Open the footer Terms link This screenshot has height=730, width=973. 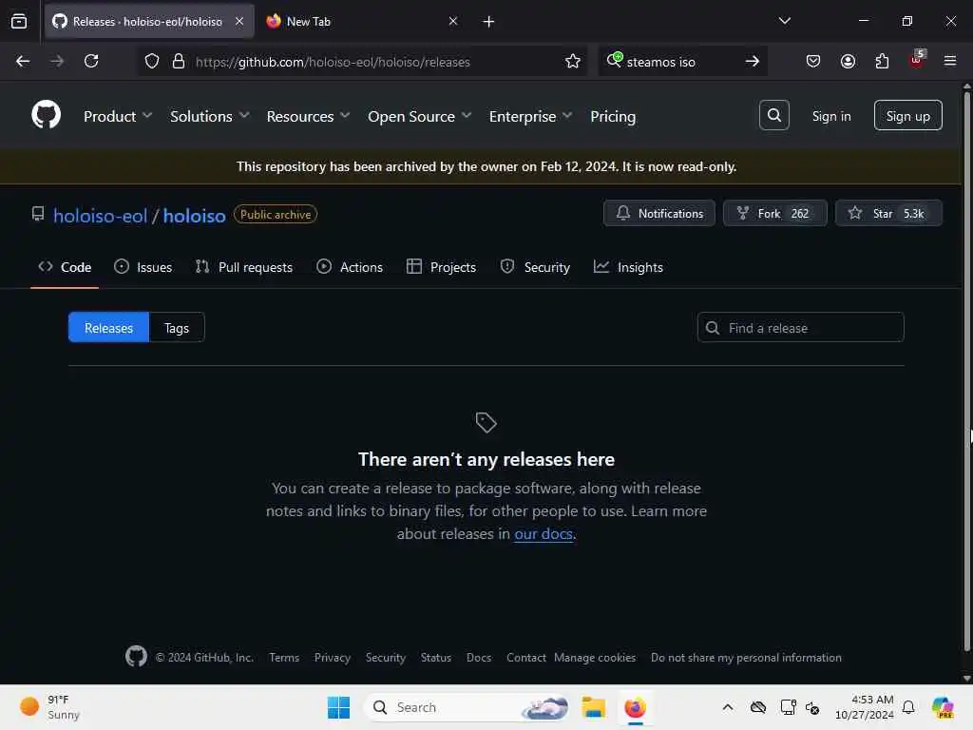tap(284, 658)
